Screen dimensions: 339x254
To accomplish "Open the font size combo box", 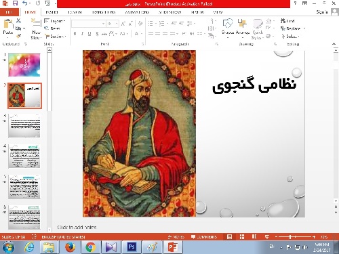I will (x=113, y=24).
